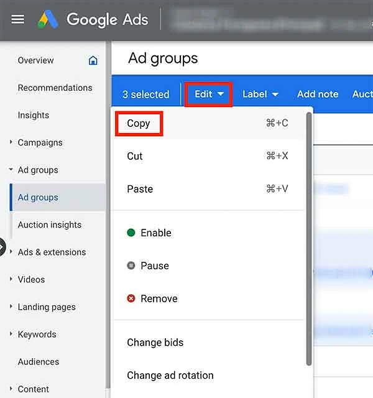Select Pause in the Edit menu
This screenshot has width=373, height=398.
208,266
